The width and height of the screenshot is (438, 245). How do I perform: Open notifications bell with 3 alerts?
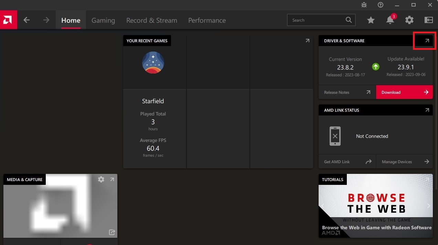390,20
